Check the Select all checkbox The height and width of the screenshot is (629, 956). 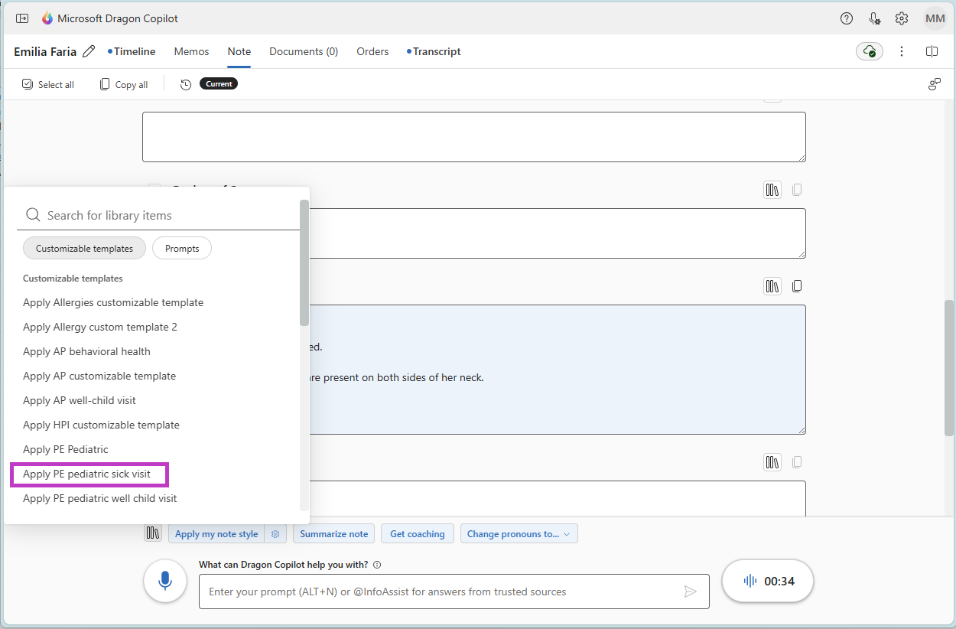pos(28,84)
